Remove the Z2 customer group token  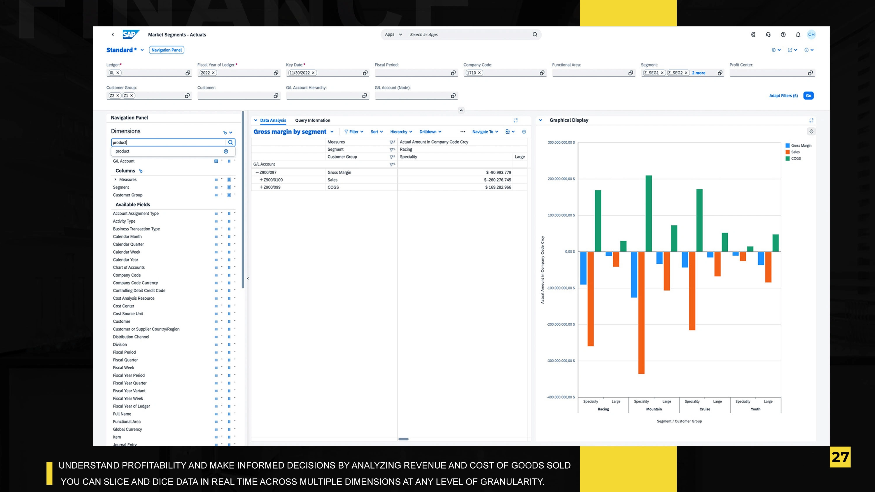[x=118, y=96]
